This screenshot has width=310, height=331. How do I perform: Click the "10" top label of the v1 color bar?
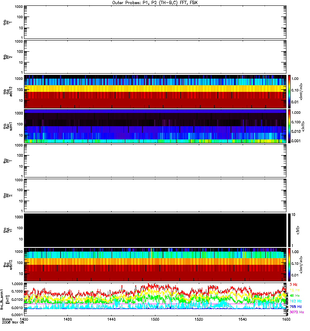(x=293, y=215)
